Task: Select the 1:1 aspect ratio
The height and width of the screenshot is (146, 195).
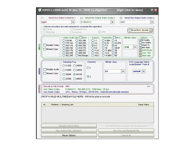Action: point(92,41)
